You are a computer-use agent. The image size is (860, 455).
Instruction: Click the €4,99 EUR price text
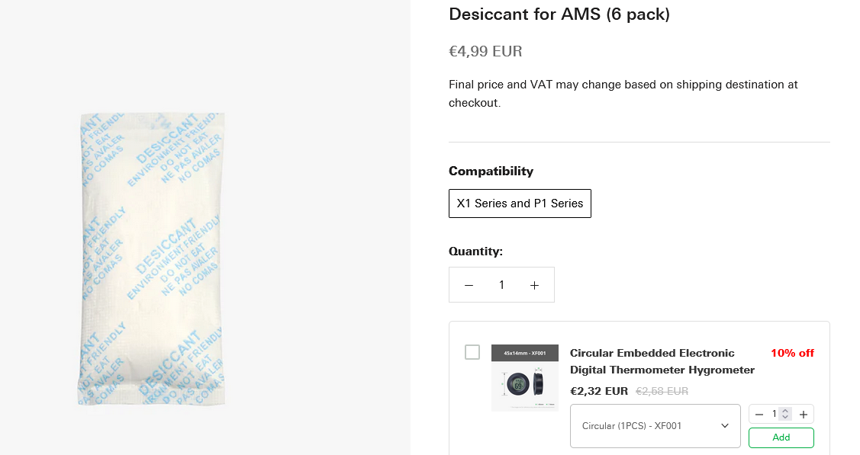coord(485,52)
